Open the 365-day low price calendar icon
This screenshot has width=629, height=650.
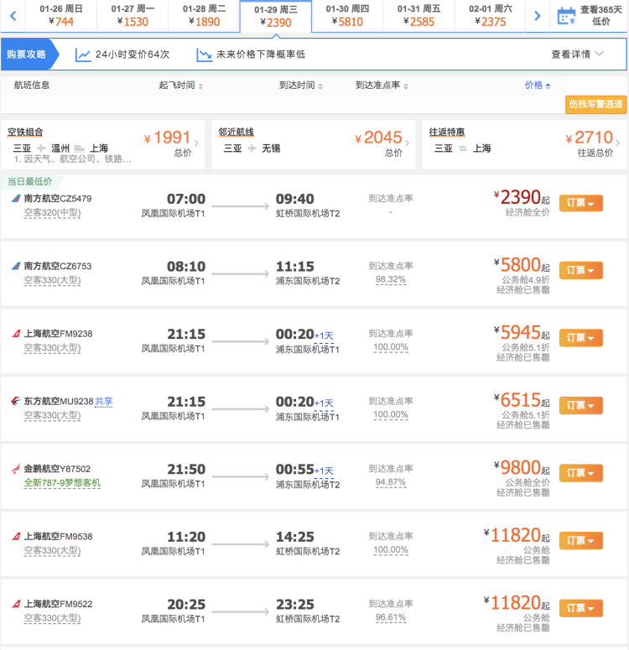coord(566,15)
